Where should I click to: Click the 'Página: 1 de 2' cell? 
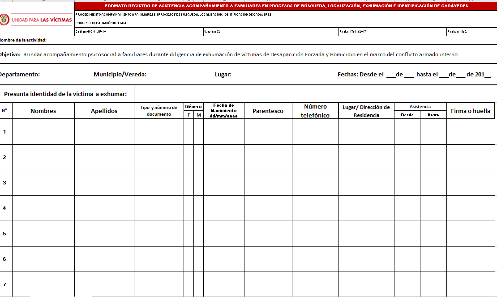pyautogui.click(x=471, y=32)
